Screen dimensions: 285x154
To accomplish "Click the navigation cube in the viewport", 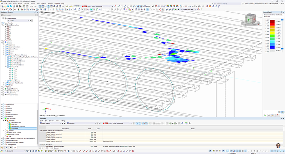I will point(250,19).
